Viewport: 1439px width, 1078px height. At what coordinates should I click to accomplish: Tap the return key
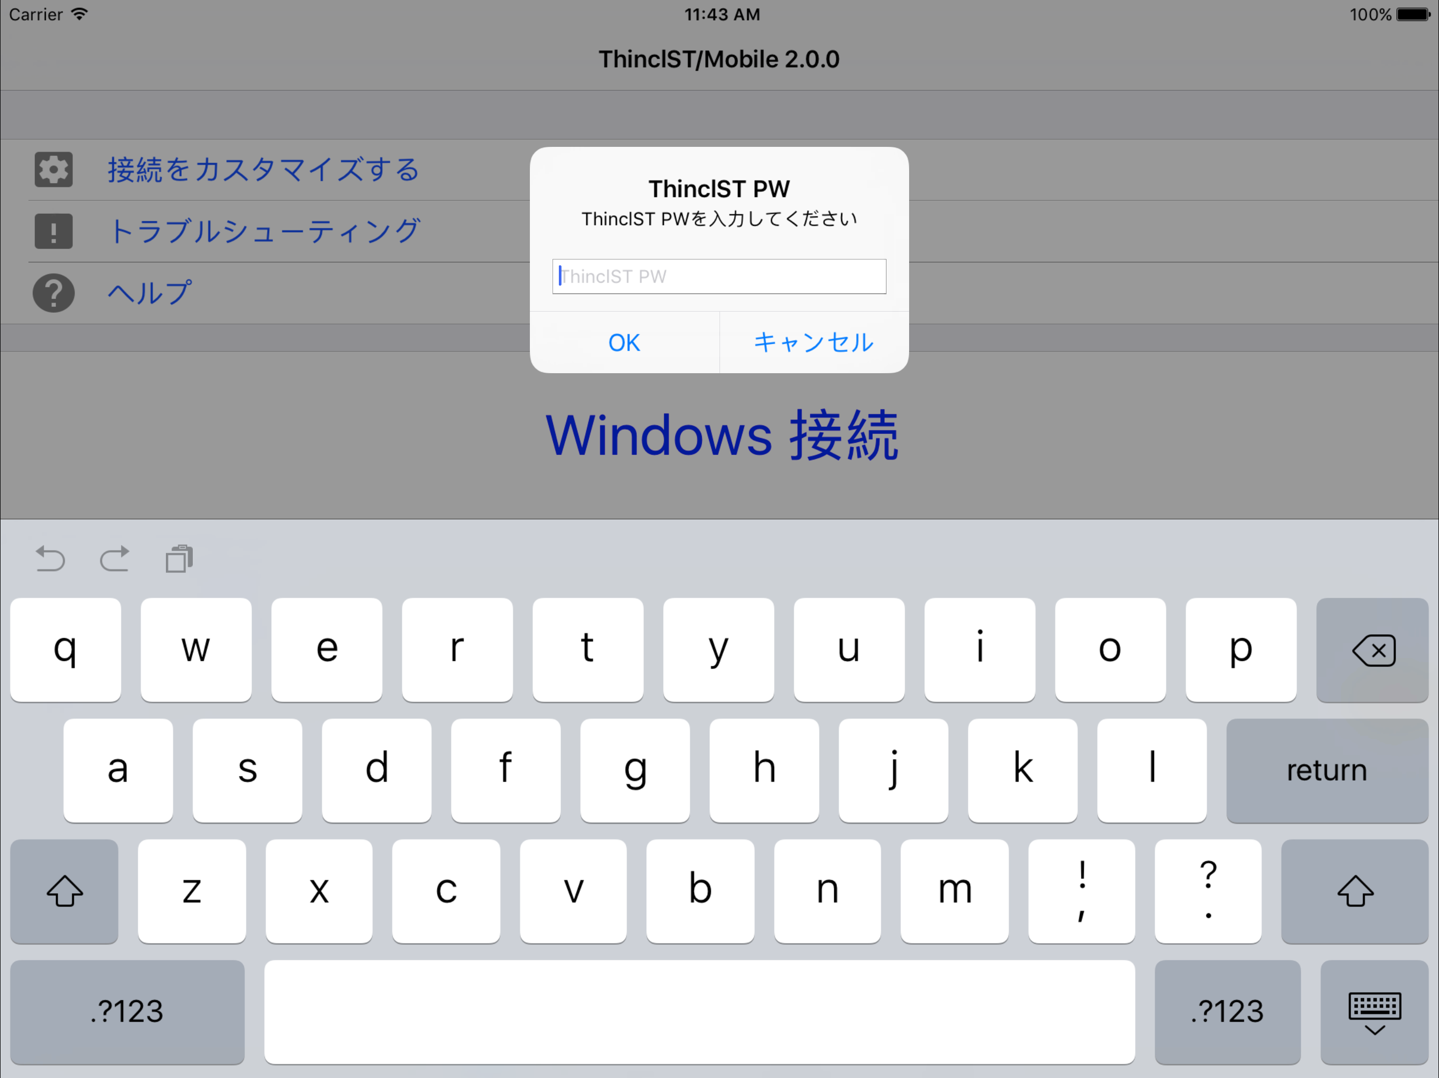click(1327, 771)
